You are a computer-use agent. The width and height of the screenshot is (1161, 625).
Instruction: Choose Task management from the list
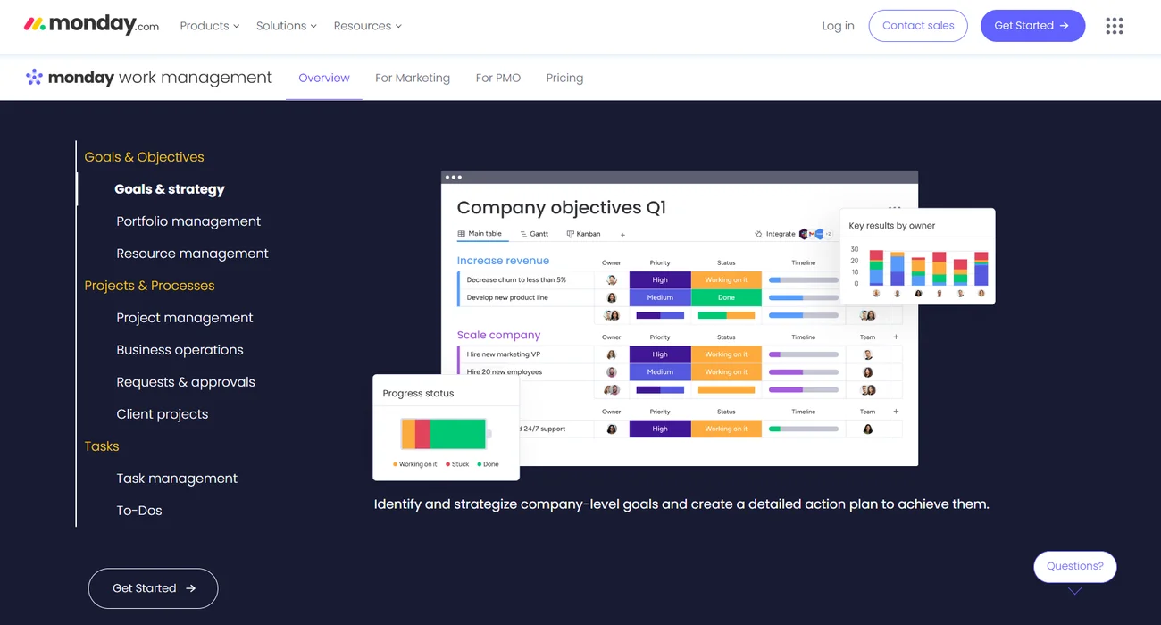point(177,479)
